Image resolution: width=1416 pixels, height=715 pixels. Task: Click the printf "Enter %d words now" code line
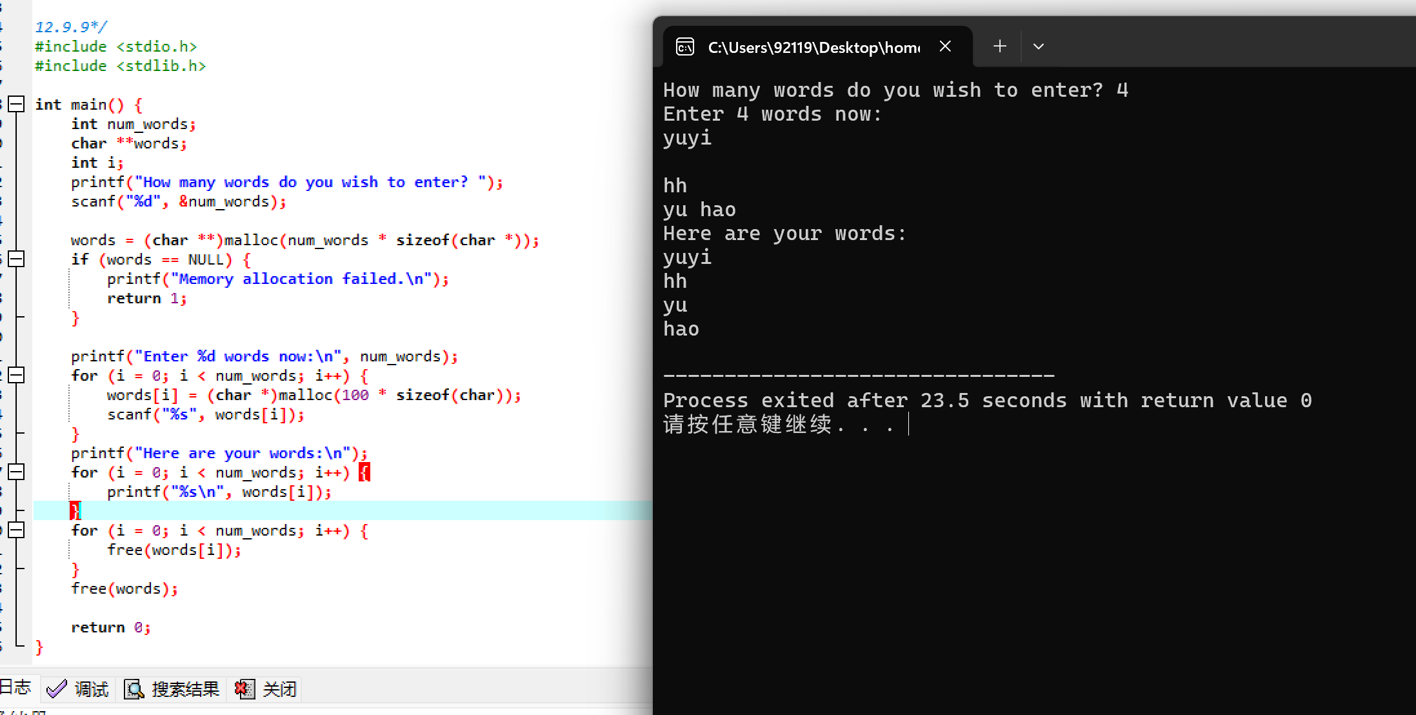pyautogui.click(x=264, y=356)
